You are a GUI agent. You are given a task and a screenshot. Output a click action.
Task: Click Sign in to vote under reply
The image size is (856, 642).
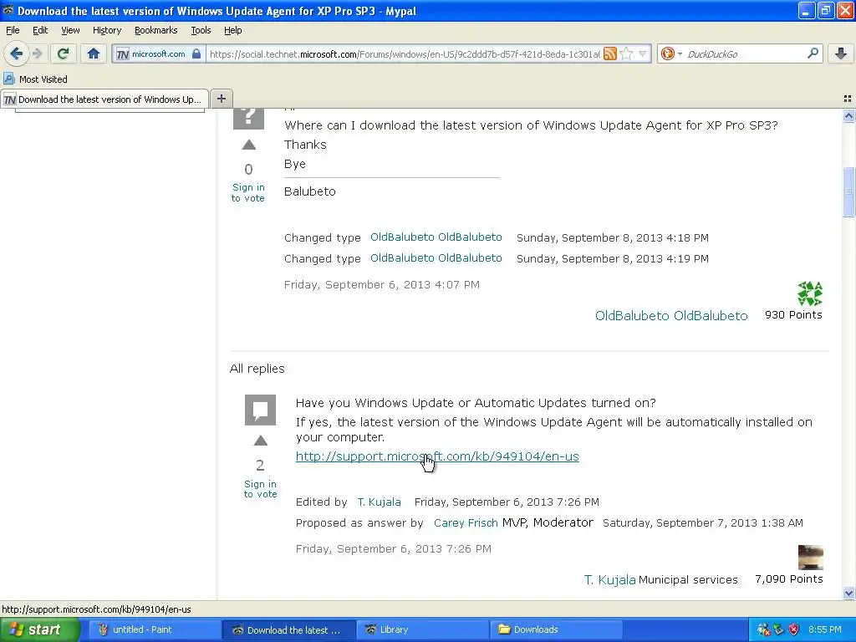coord(261,488)
